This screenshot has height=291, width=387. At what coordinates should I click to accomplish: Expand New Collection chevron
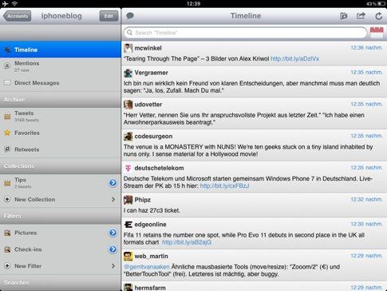(x=113, y=199)
